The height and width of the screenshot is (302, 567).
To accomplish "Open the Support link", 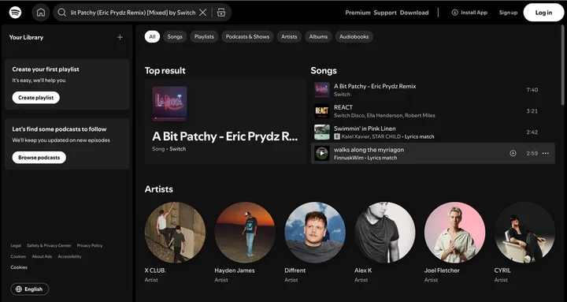I will tap(385, 13).
